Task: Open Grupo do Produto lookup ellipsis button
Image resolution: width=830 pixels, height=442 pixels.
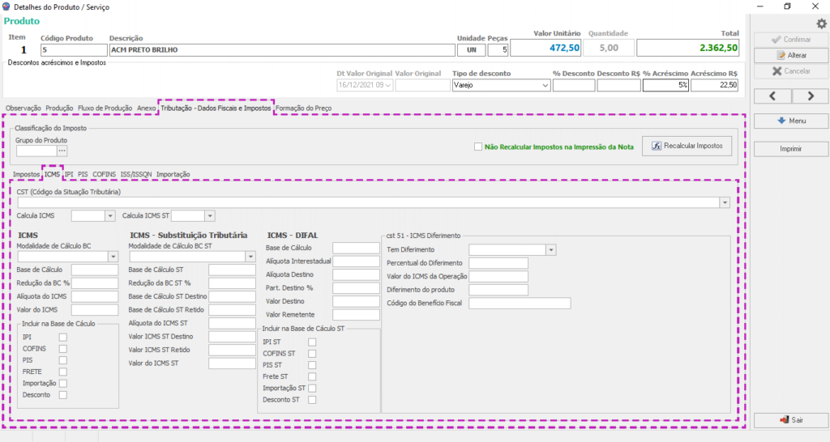Action: coord(62,151)
